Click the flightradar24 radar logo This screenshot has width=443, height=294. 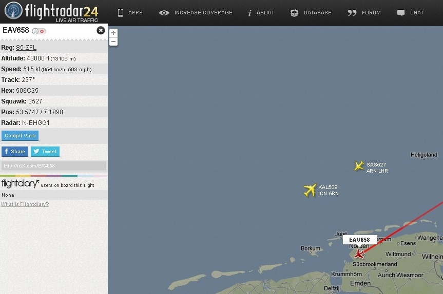(13, 11)
